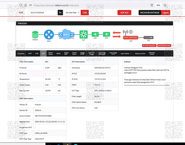Click Power Supply value 3.26
This screenshot has width=185, height=145.
[x=47, y=85]
